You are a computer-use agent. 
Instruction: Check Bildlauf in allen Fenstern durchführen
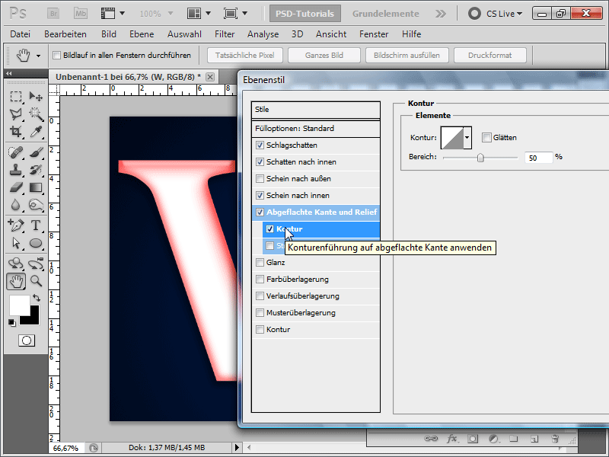56,55
